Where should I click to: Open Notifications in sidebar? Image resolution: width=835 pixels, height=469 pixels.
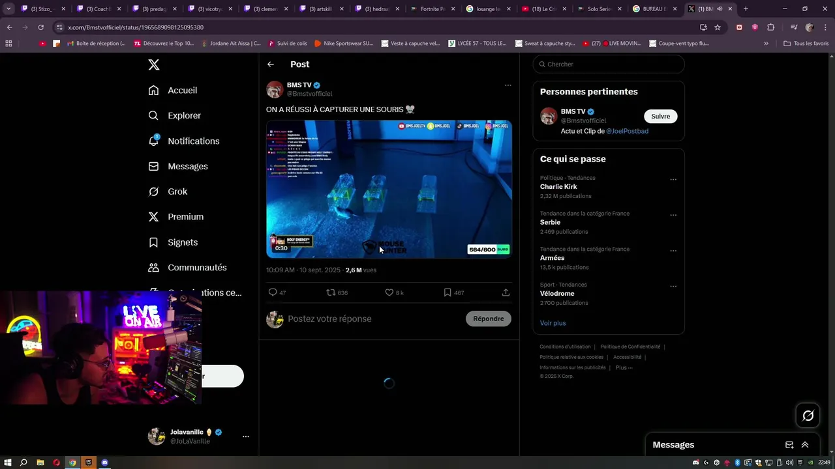(x=184, y=141)
